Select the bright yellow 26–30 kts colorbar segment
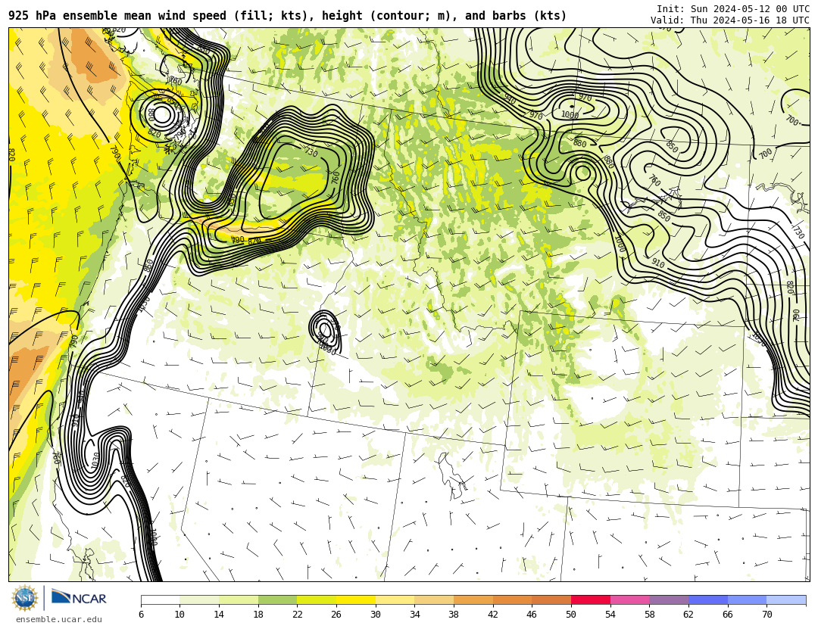The width and height of the screenshot is (818, 629). click(356, 599)
